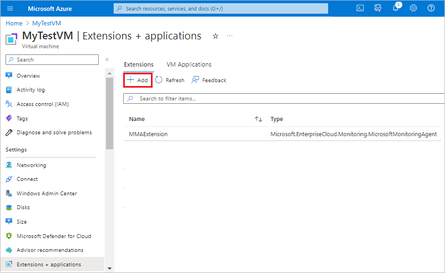Pin MyTestVM with the favorite star

[215, 36]
